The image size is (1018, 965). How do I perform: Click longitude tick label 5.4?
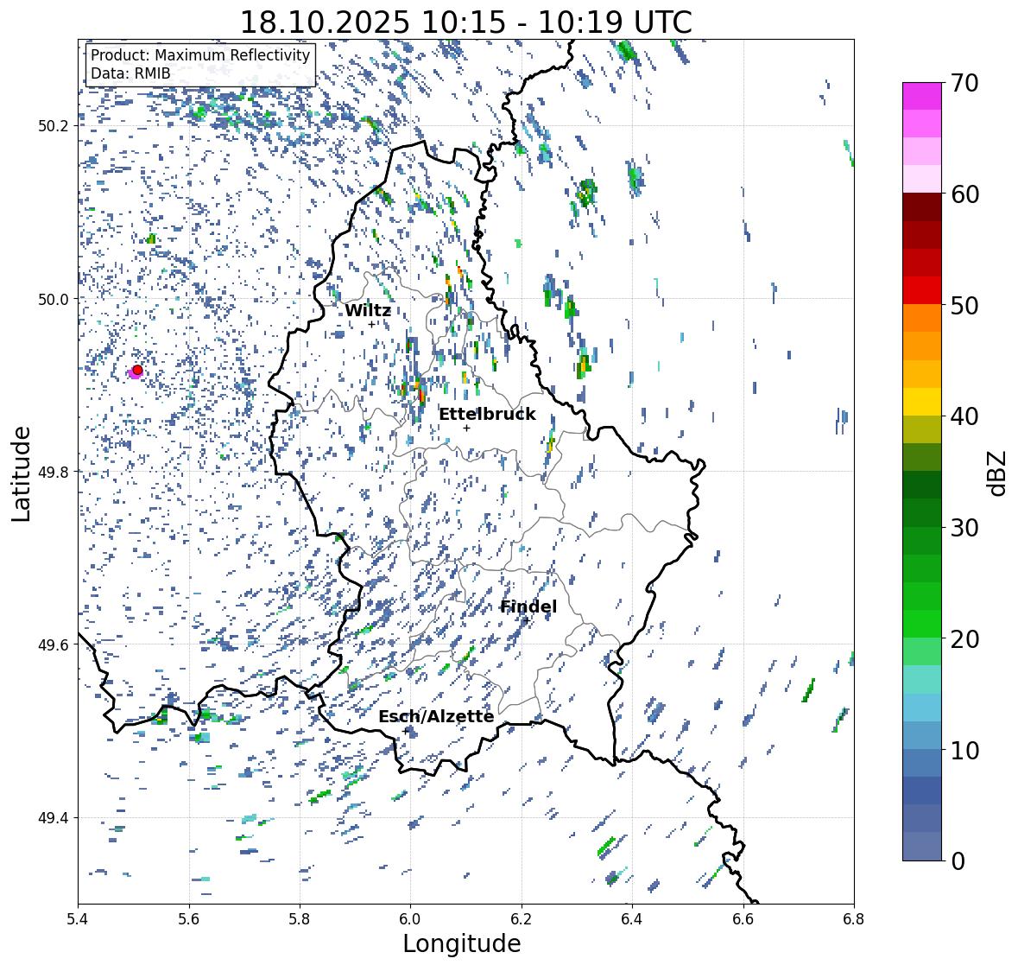tap(78, 919)
